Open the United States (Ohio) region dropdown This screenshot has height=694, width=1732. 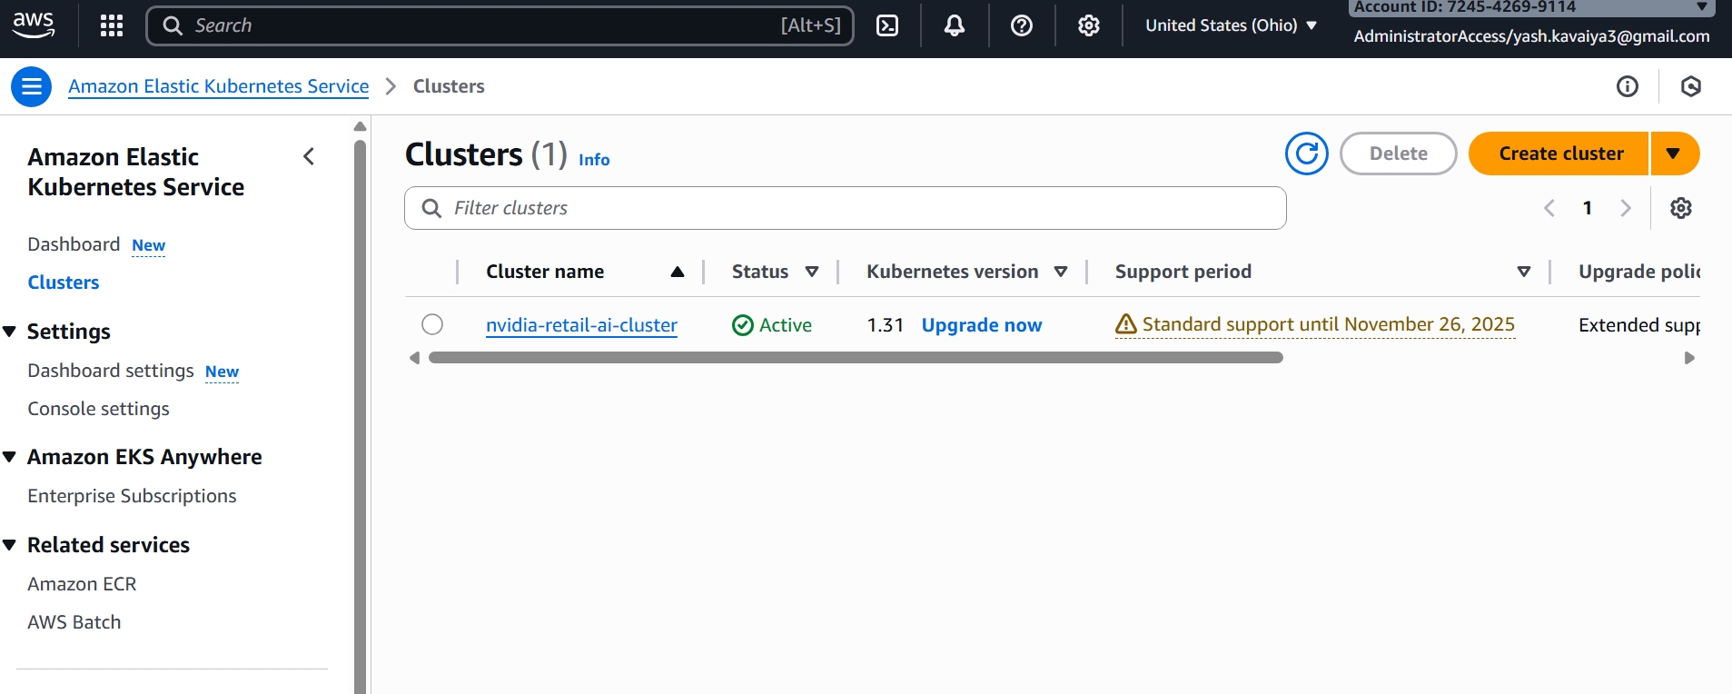click(x=1231, y=25)
